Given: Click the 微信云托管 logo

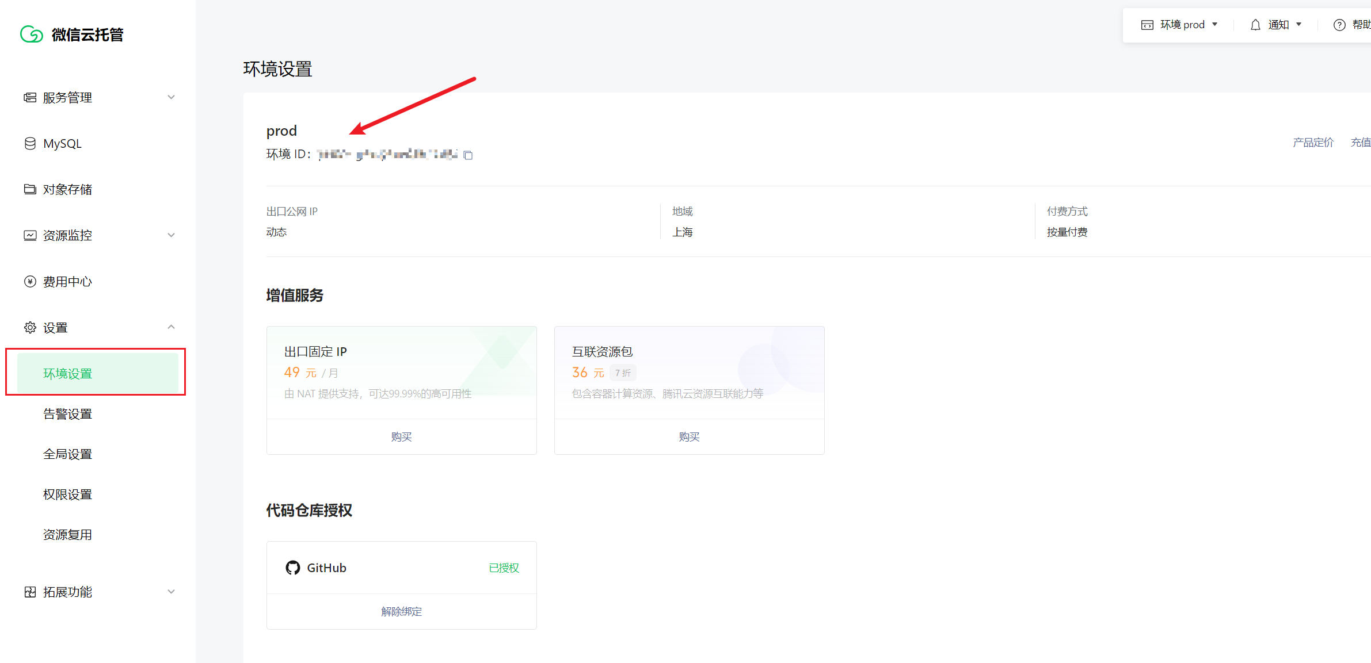Looking at the screenshot, I should click(73, 35).
